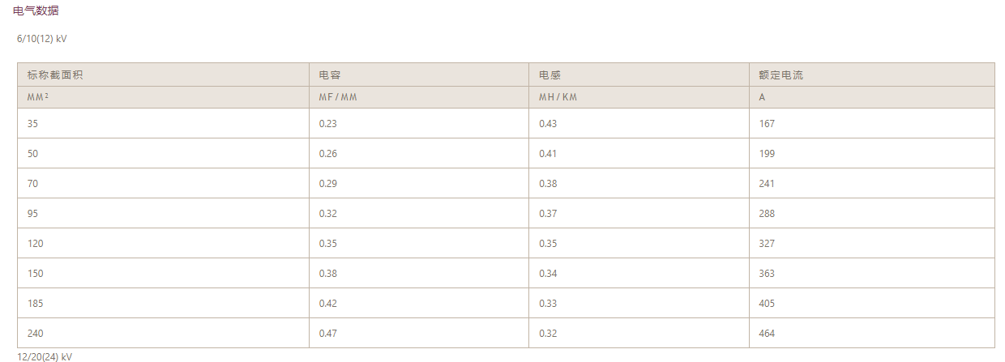The image size is (1005, 362).
Task: Select the 电感 column header
Action: [x=550, y=75]
